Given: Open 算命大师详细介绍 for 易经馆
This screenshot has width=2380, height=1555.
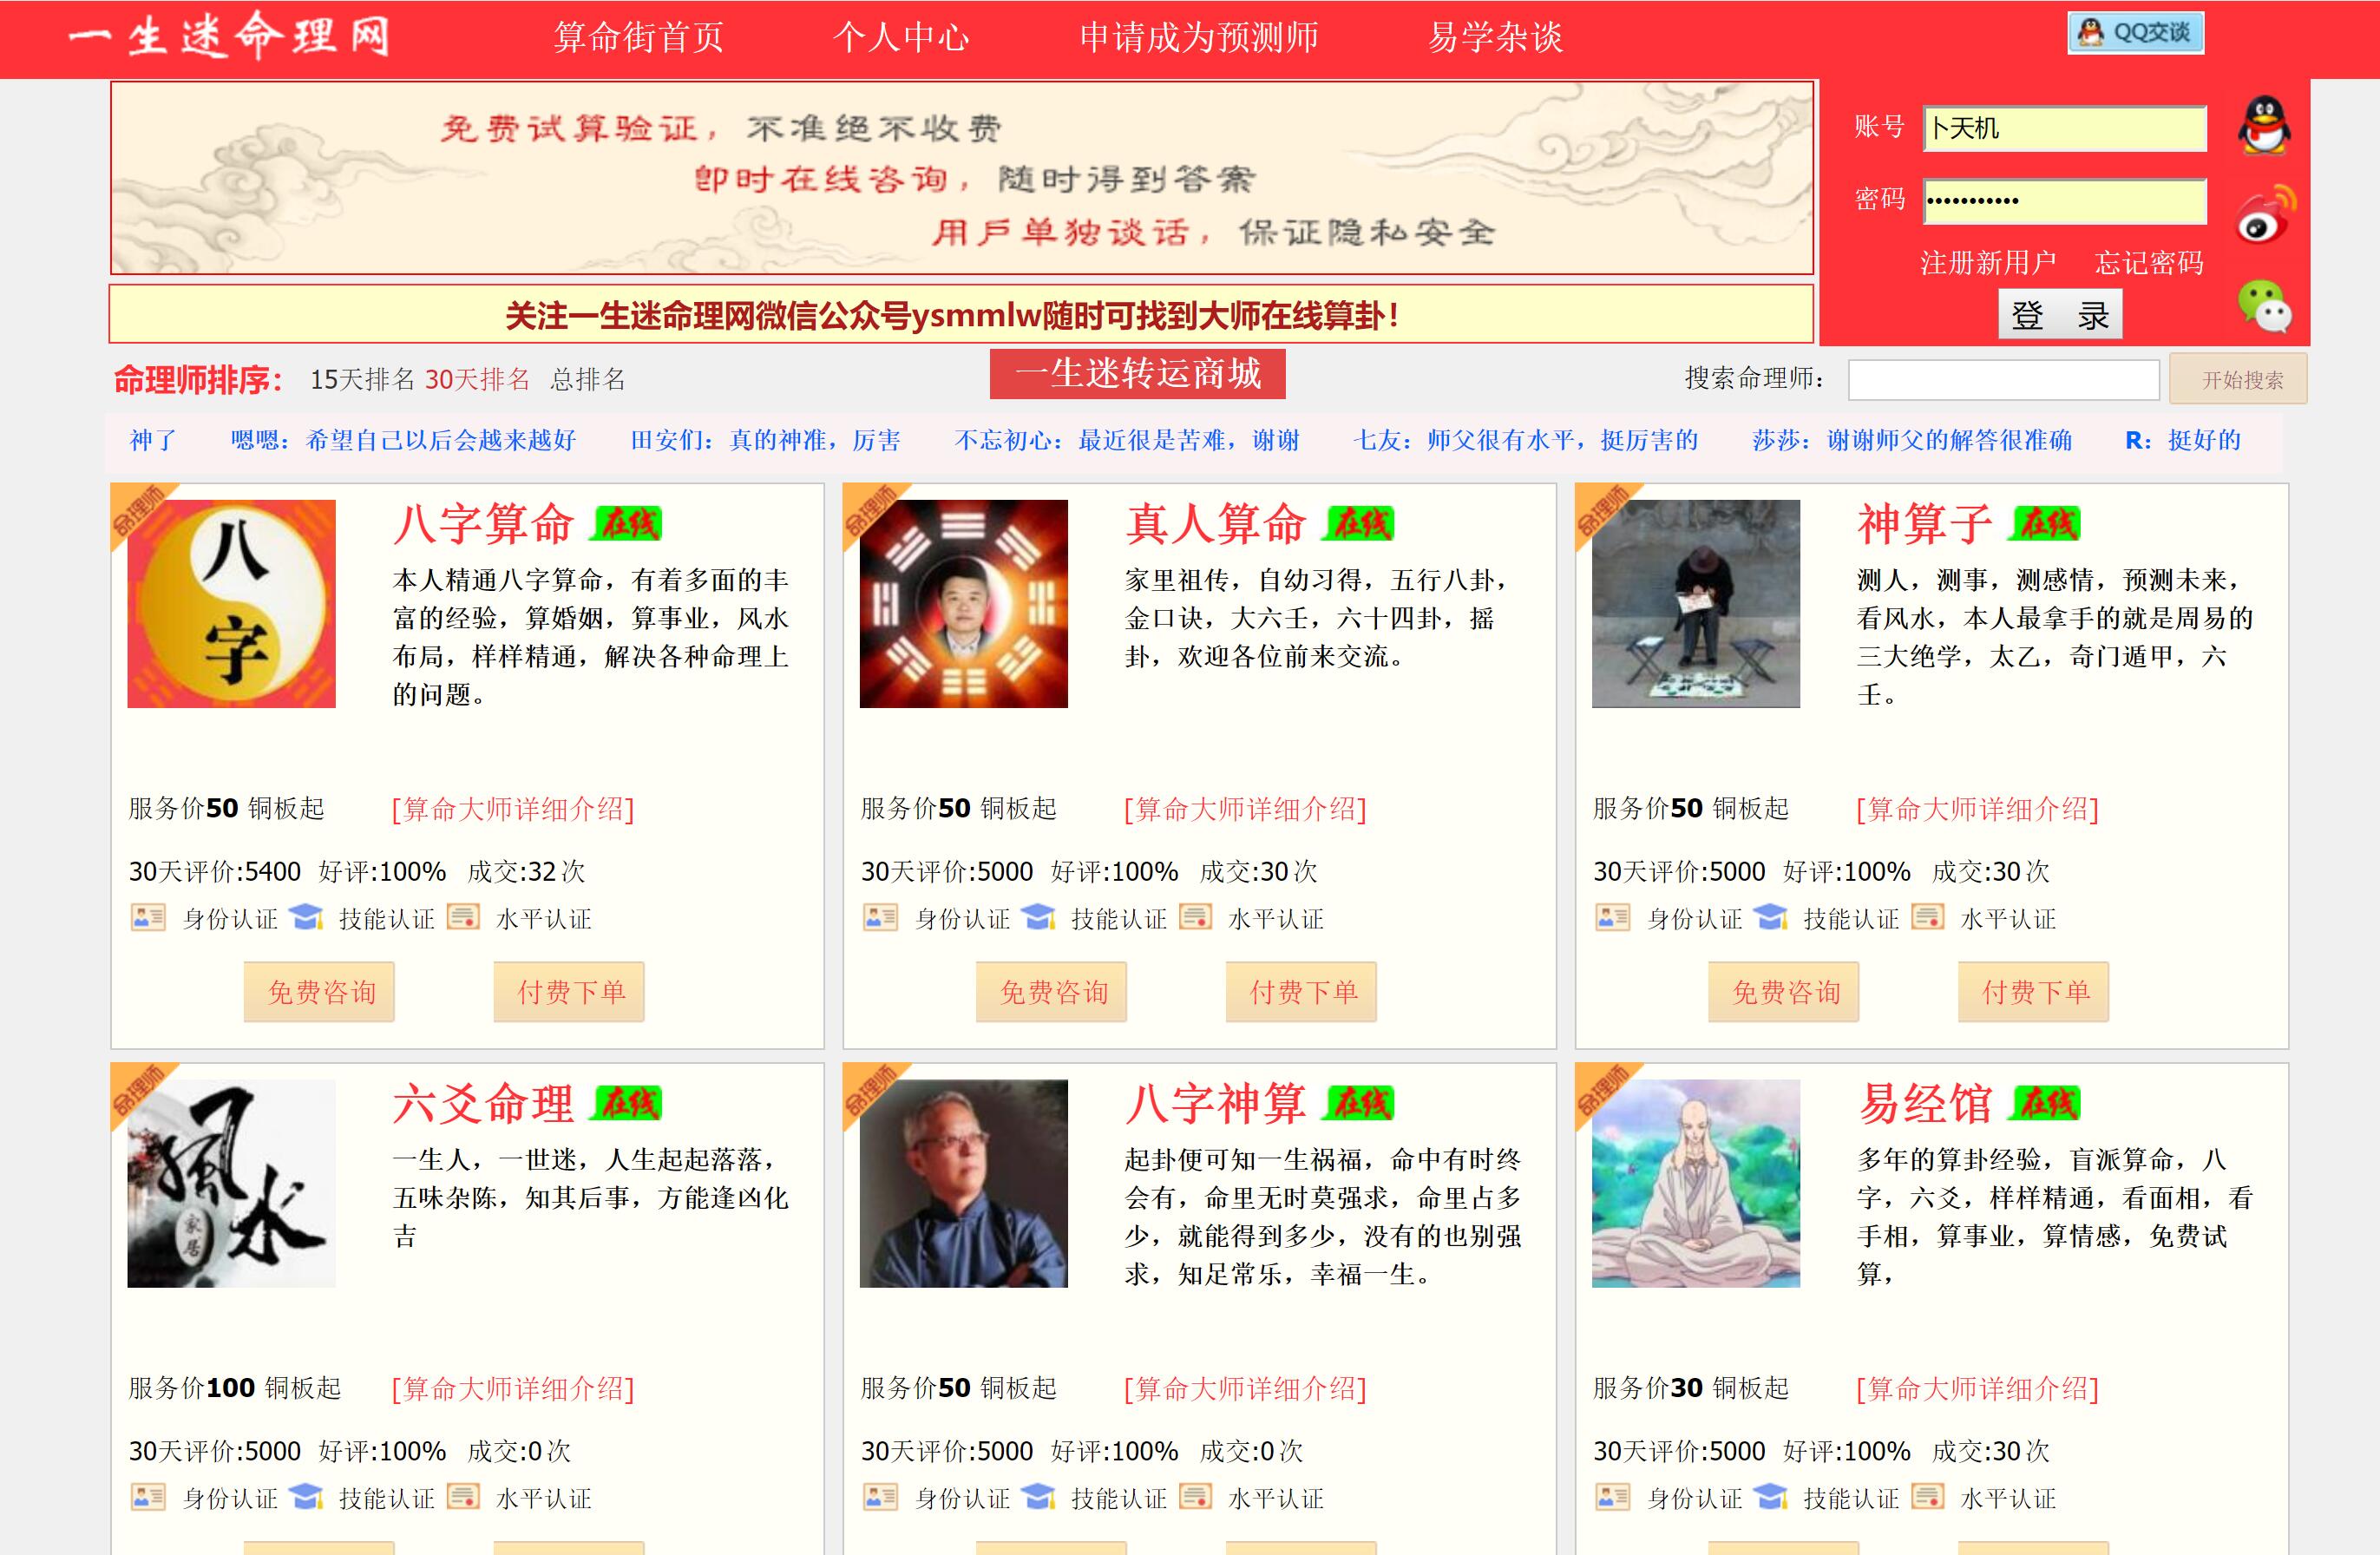Looking at the screenshot, I should 1977,1389.
